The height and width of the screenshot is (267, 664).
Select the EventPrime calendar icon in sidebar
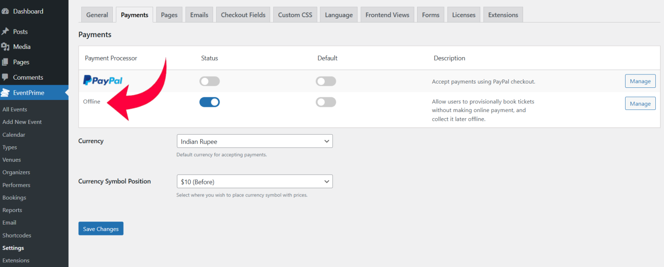9,92
